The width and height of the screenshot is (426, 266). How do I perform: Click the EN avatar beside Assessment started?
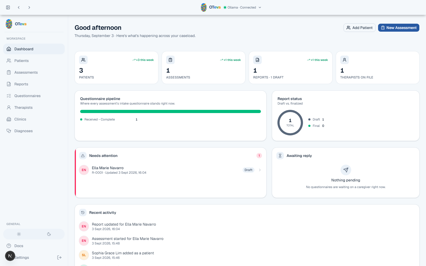coord(84,241)
